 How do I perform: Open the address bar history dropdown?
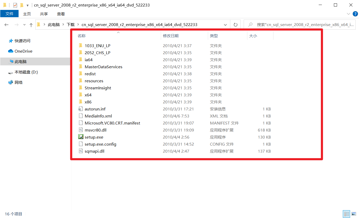(225, 25)
